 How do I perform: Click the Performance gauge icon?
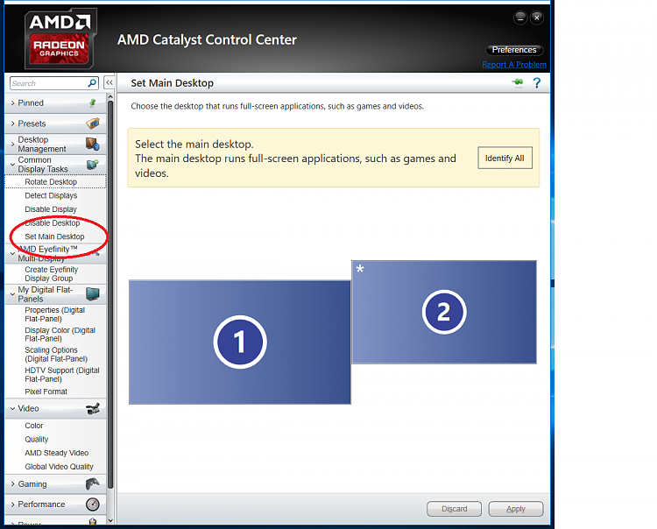click(x=93, y=504)
